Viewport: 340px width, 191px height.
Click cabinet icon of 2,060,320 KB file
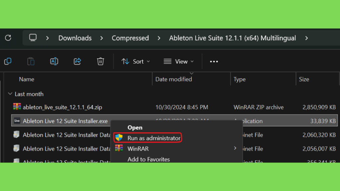click(17, 135)
